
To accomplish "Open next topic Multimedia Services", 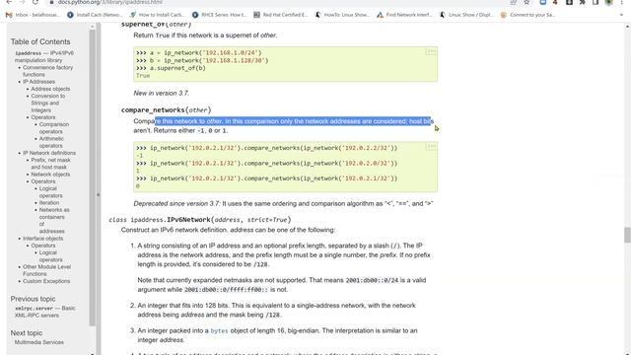I will [x=39, y=342].
